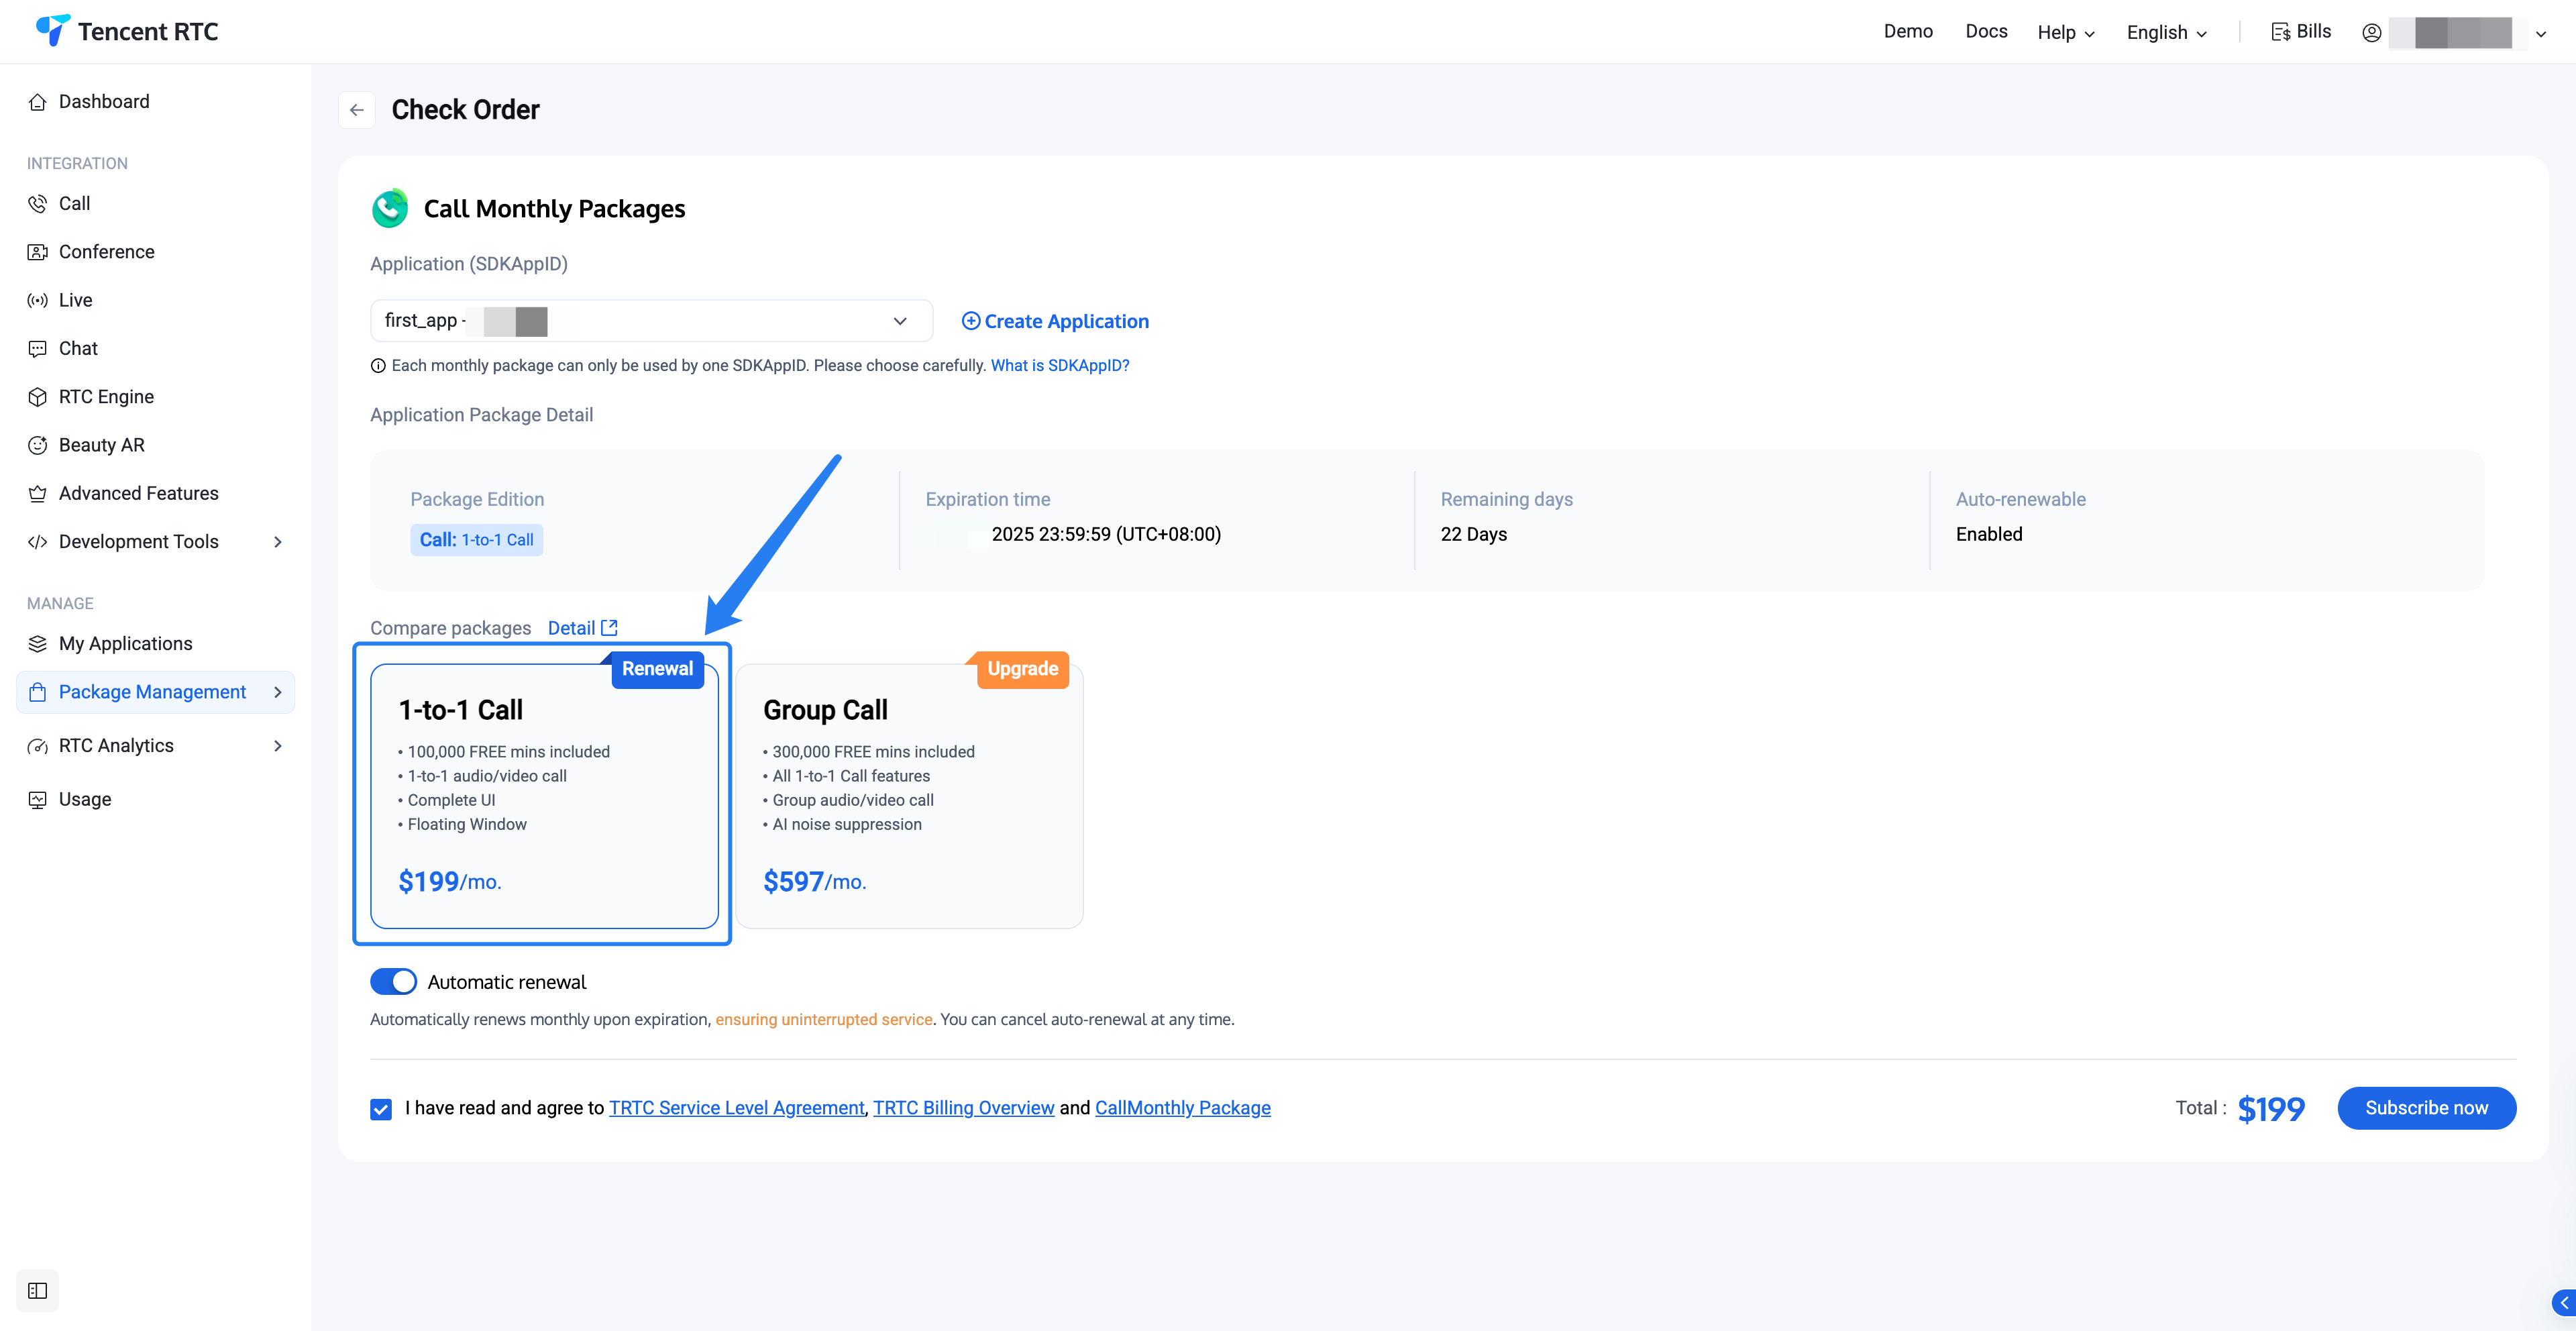Viewport: 2576px width, 1331px height.
Task: Disable Automatic renewal
Action: pyautogui.click(x=393, y=981)
